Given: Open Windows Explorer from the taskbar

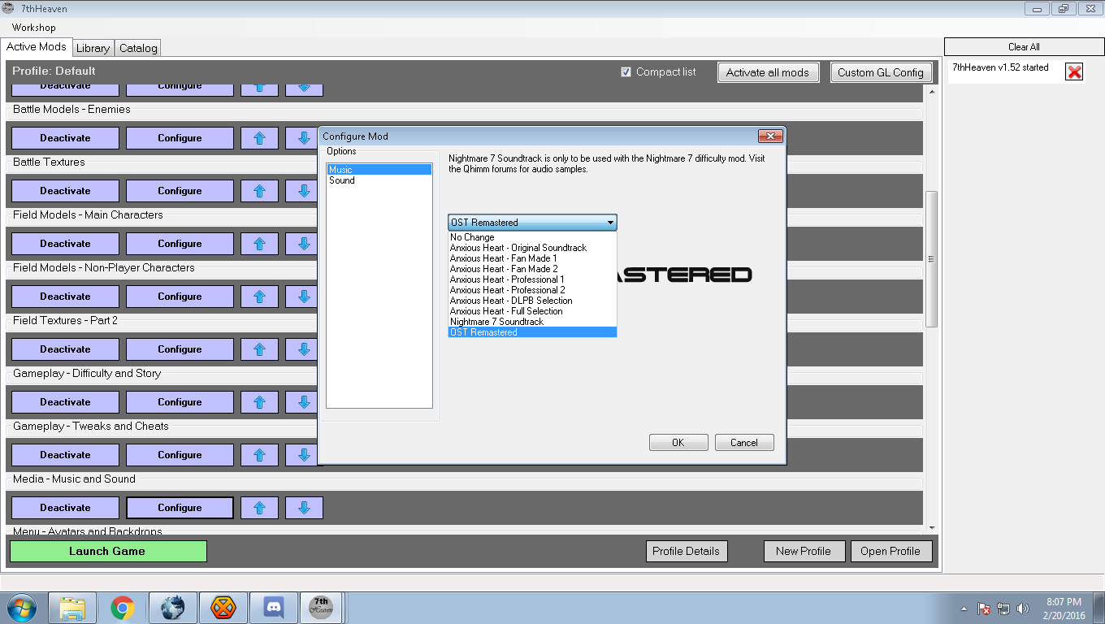Looking at the screenshot, I should click(72, 608).
